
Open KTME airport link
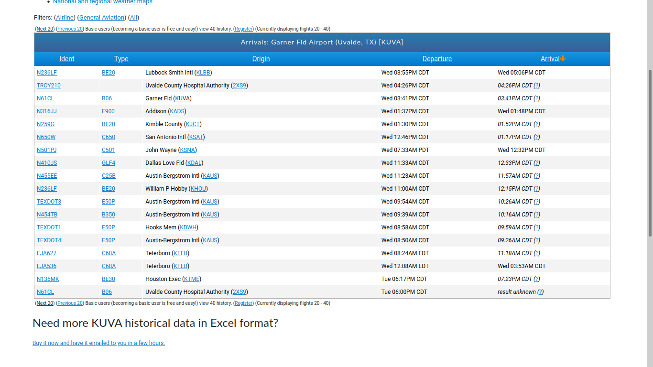click(192, 279)
